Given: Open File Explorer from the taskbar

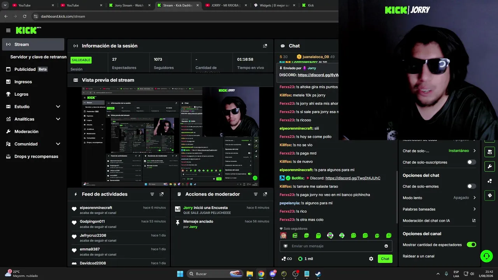Looking at the screenshot, I should pos(250,274).
